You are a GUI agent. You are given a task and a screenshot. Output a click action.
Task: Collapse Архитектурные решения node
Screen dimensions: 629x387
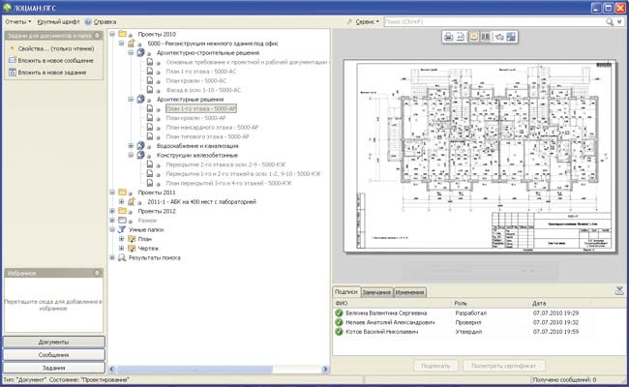[x=131, y=99]
